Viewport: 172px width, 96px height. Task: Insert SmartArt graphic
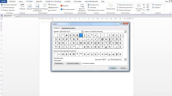tap(52, 5)
